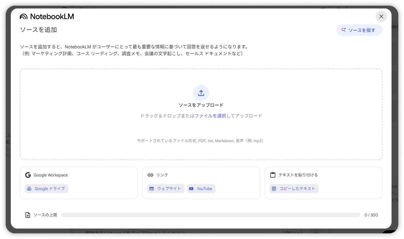Screen dimensions: 404x239
Task: Click the drag-and-drop upload area
Action: (x=201, y=114)
